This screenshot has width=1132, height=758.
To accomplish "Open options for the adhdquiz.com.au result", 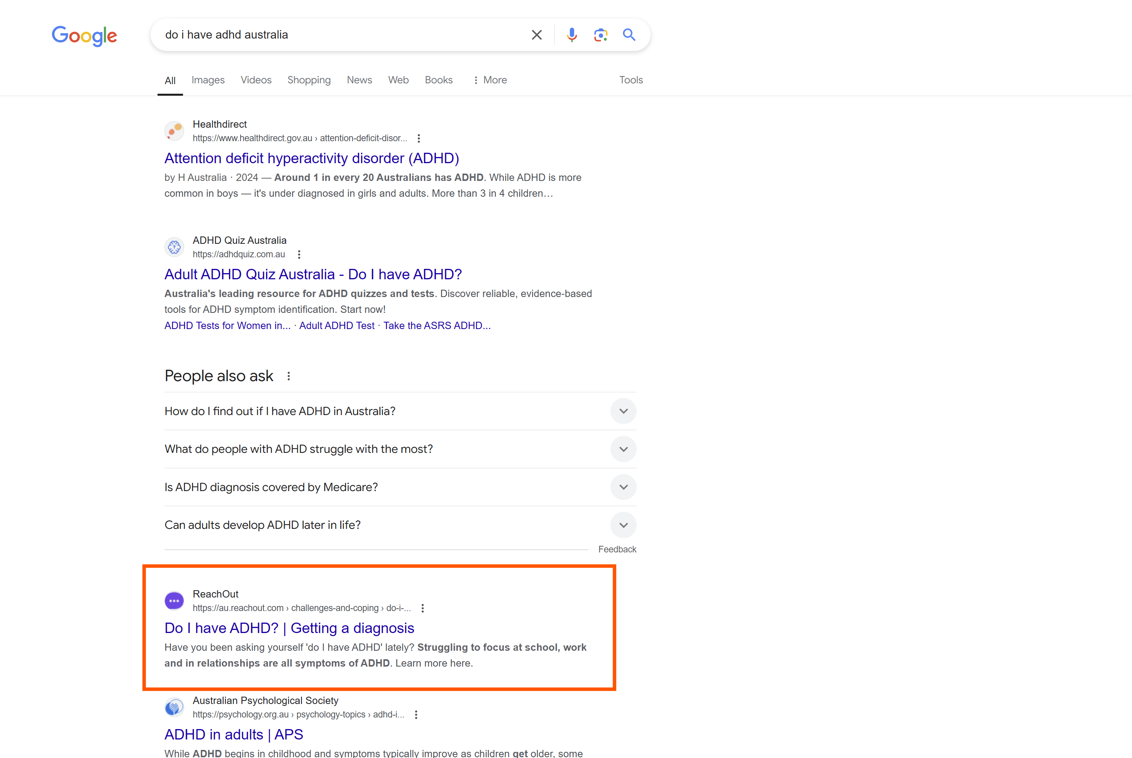I will coord(299,254).
